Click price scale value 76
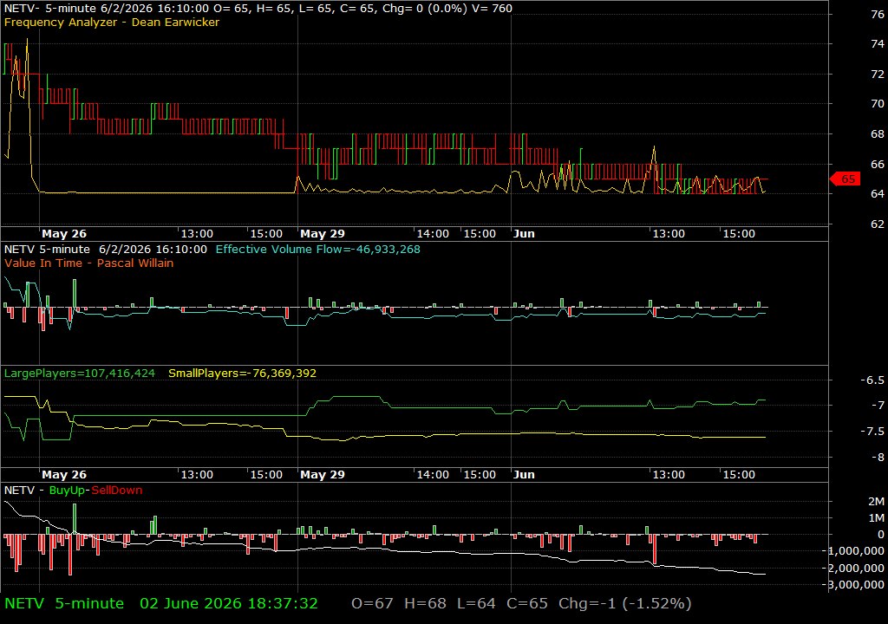 878,14
